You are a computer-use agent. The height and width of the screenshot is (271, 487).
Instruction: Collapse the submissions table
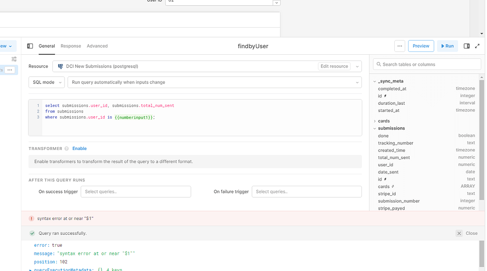tap(375, 128)
